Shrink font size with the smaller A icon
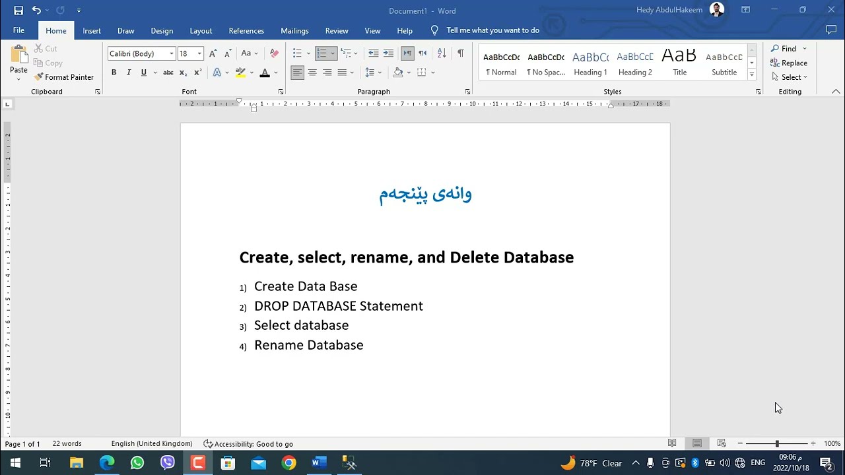 (227, 53)
